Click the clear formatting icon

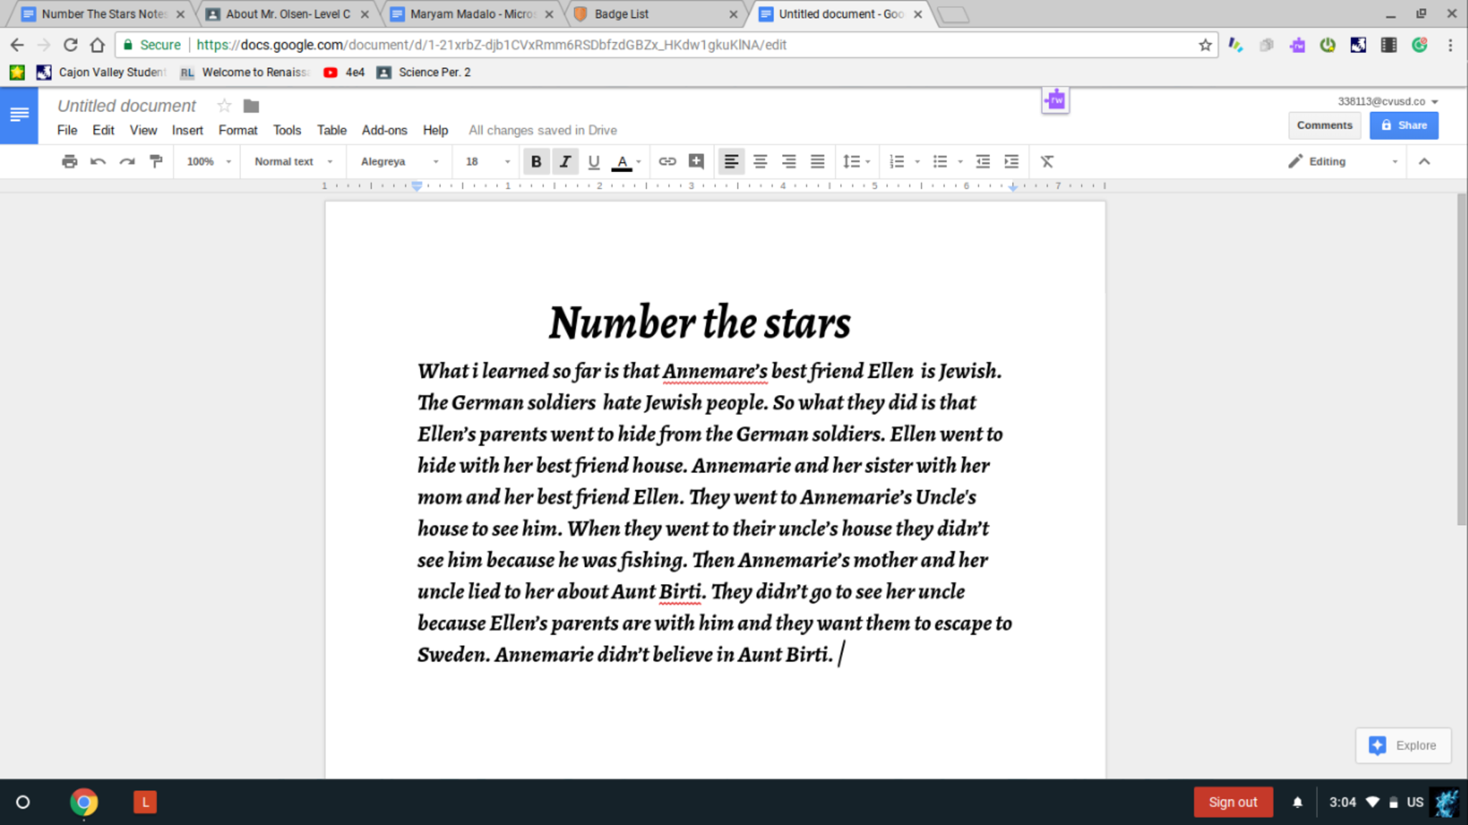pyautogui.click(x=1047, y=161)
